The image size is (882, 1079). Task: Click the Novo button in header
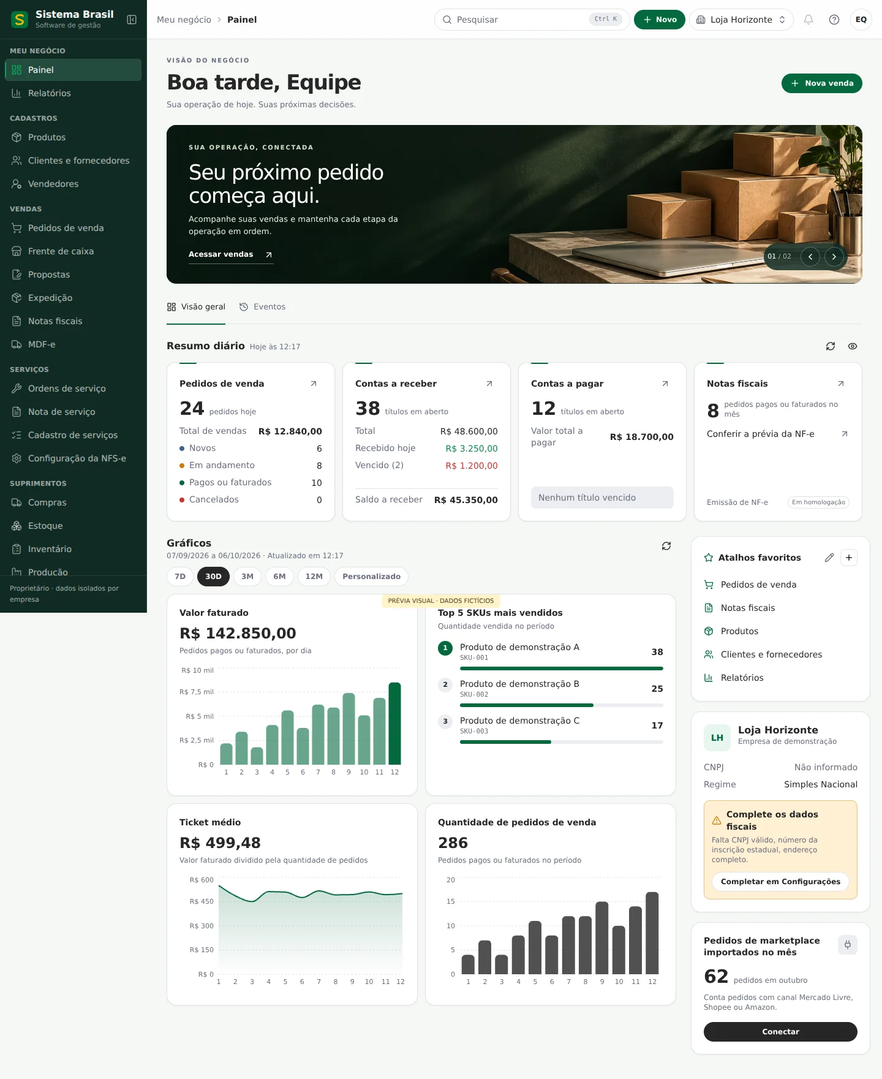tap(660, 20)
